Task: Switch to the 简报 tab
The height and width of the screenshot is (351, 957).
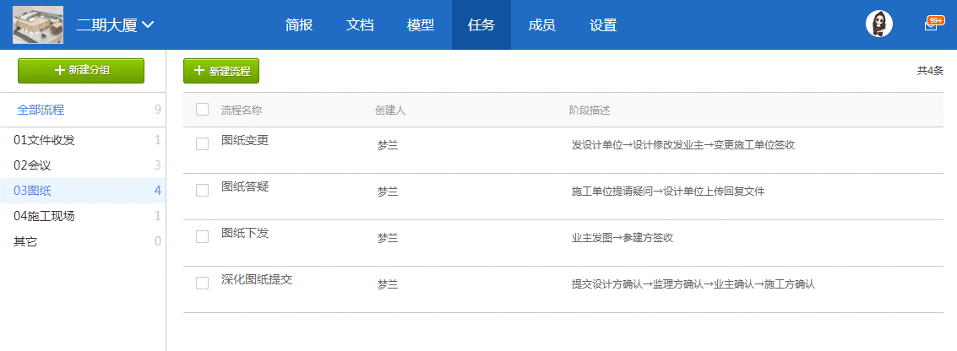Action: pyautogui.click(x=299, y=25)
